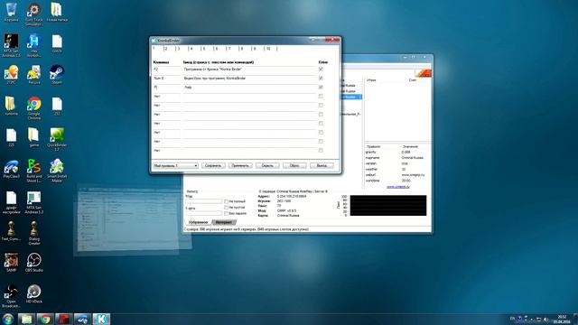Enable Enter checkbox in fifth bind row

click(321, 106)
